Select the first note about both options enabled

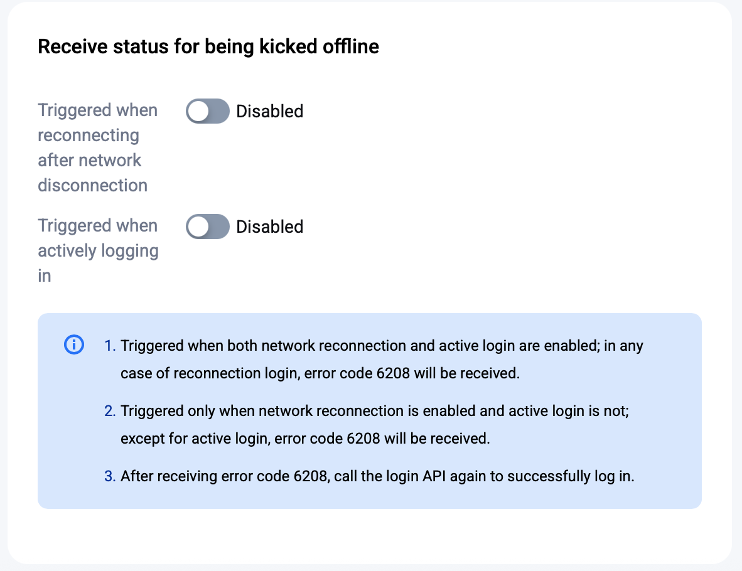382,360
